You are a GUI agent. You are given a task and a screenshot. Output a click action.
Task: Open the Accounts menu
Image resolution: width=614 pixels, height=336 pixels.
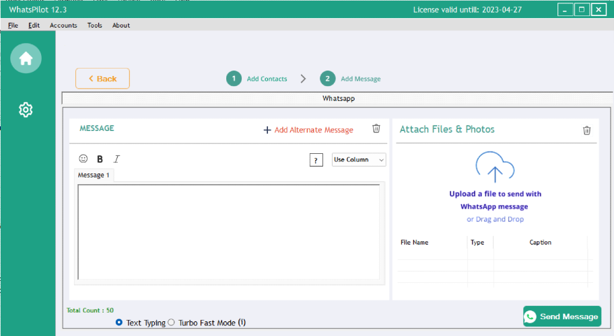pyautogui.click(x=63, y=26)
